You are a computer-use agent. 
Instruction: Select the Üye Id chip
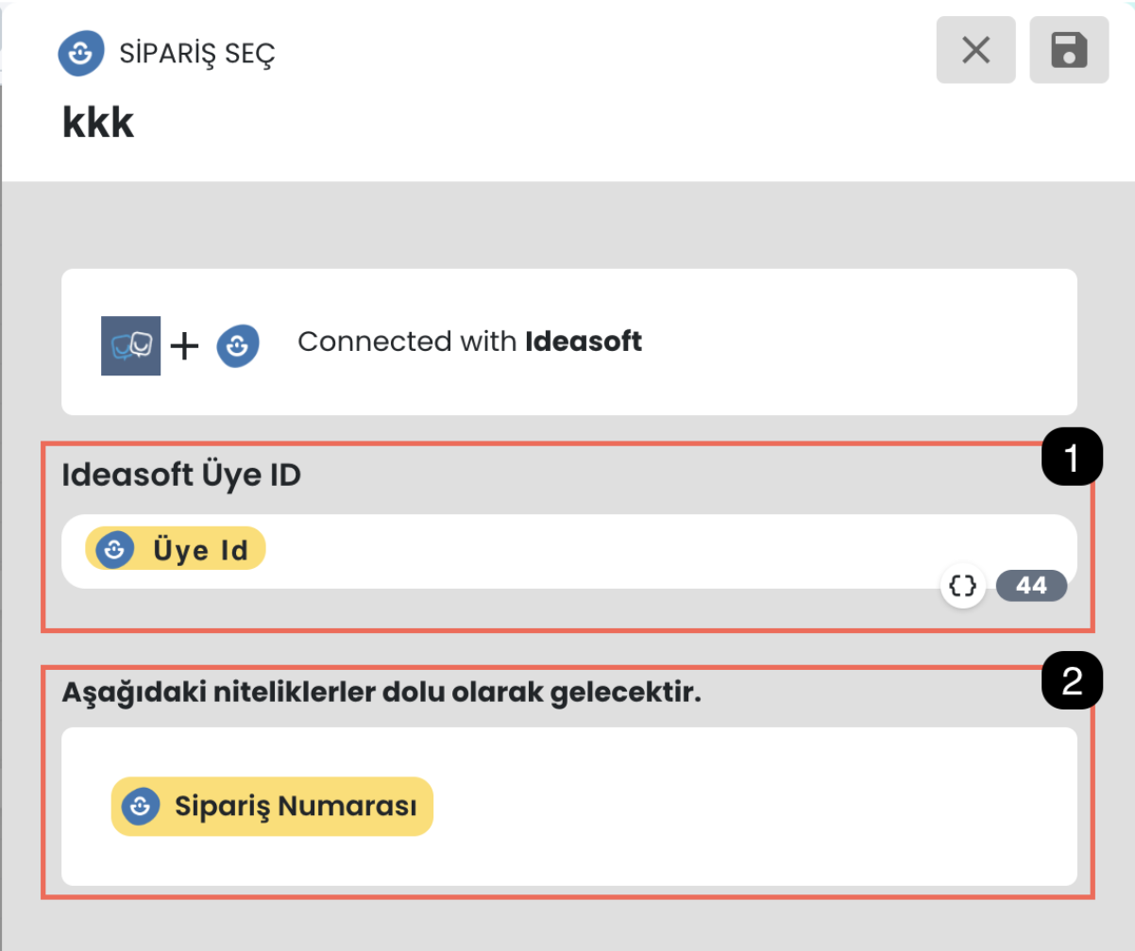point(176,548)
